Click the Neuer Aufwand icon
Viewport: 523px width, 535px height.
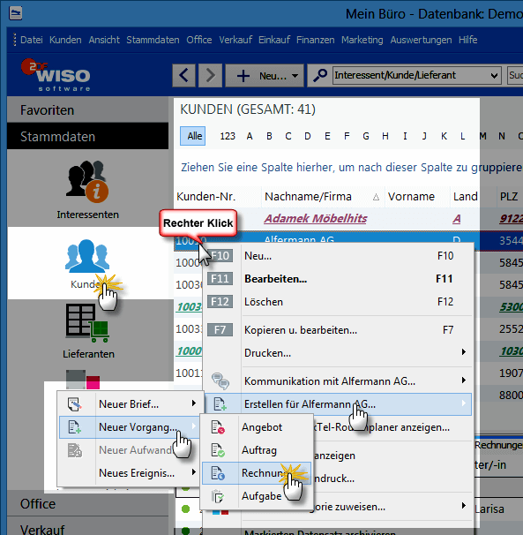pos(74,450)
